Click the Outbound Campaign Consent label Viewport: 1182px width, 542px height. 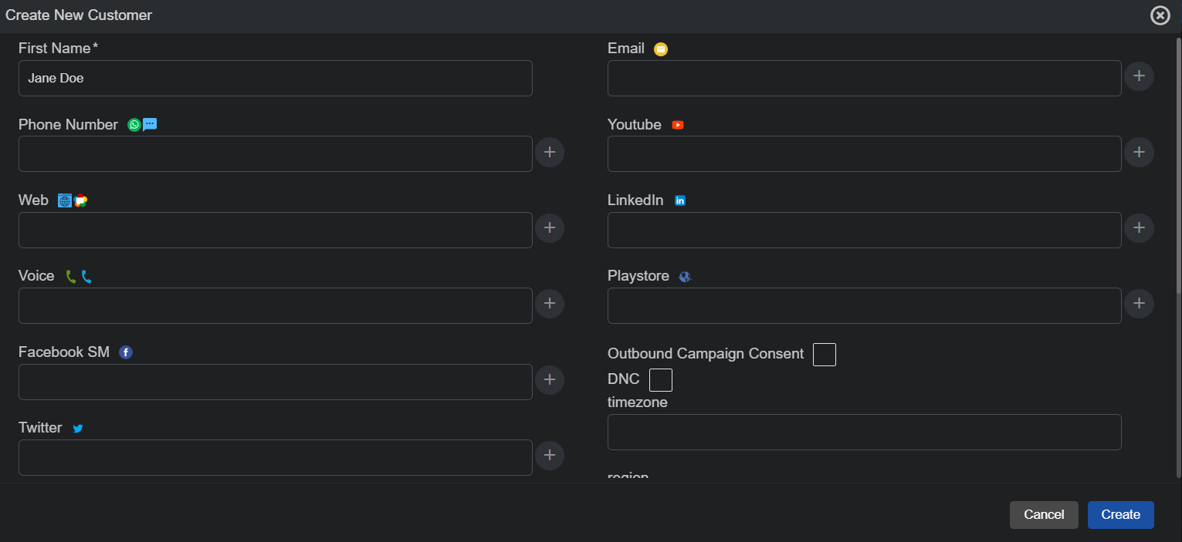click(706, 354)
